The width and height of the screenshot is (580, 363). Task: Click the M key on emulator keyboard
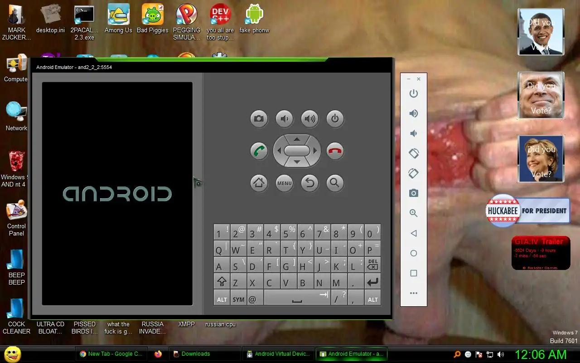click(339, 281)
